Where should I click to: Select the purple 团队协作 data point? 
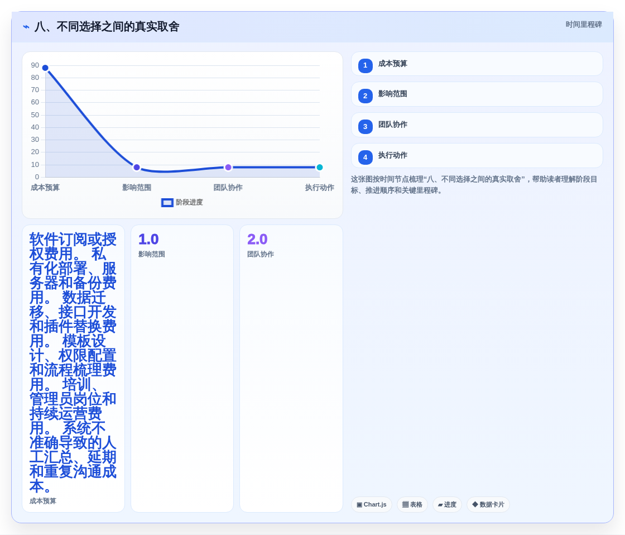click(x=228, y=167)
